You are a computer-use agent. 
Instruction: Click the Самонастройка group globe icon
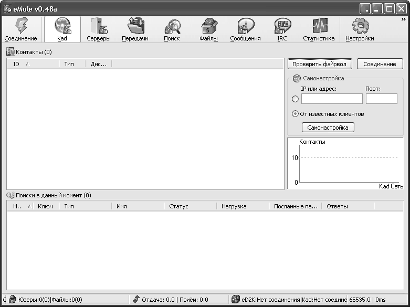(x=297, y=78)
